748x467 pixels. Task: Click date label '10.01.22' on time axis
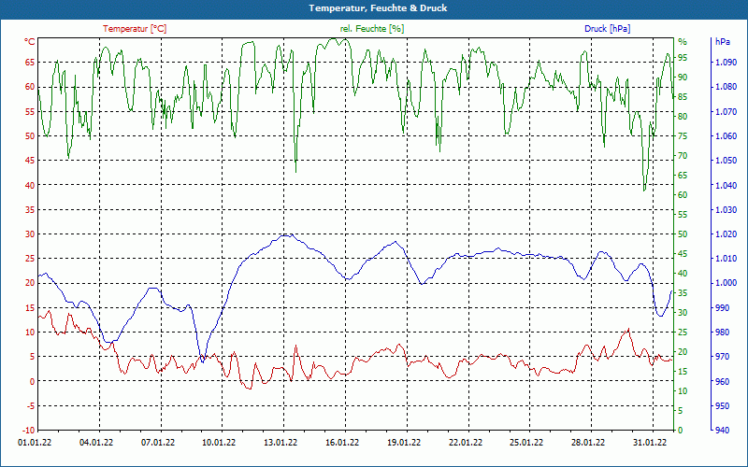coord(219,443)
